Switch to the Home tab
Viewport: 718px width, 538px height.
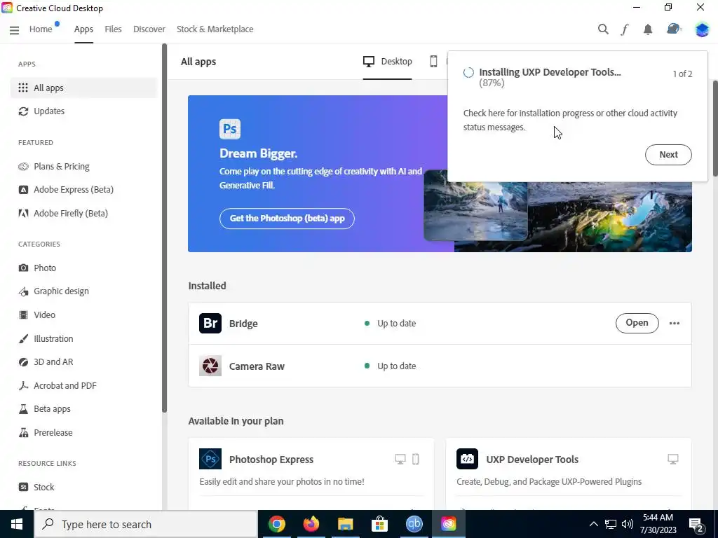41,29
